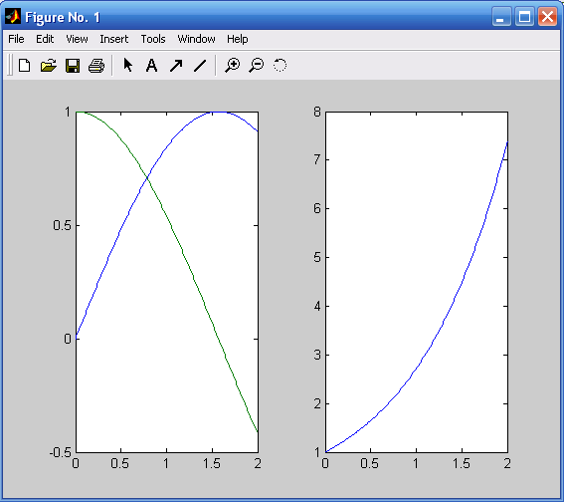The image size is (564, 502).
Task: Expand the Insert menu
Action: click(114, 39)
